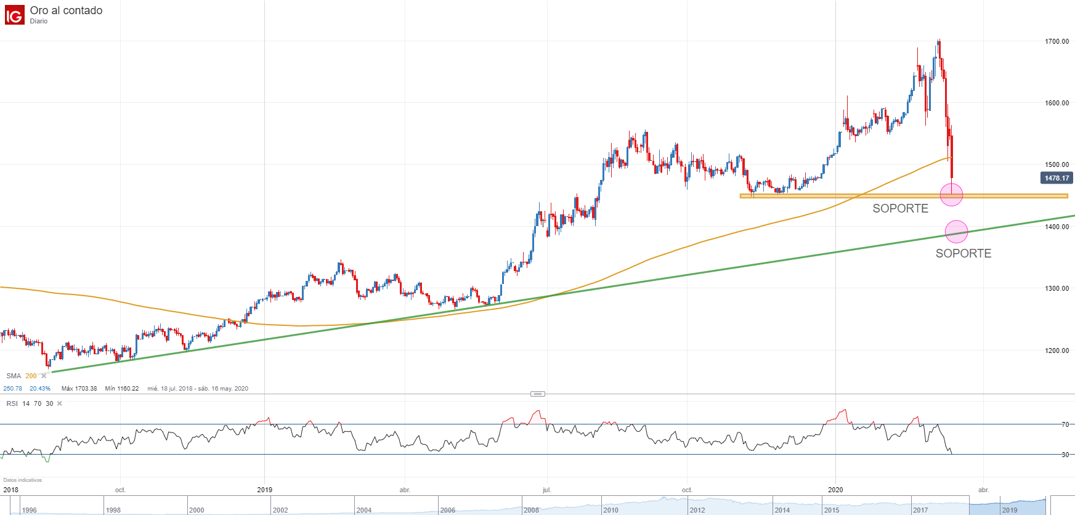Viewport: 1075px width, 515px height.
Task: Select the pink circle on green trendline
Action: pyautogui.click(x=957, y=232)
